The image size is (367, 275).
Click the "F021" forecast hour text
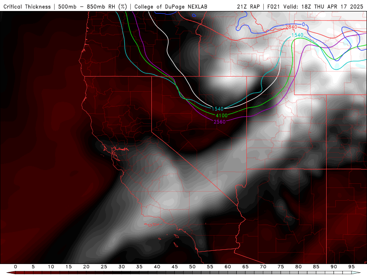(x=273, y=6)
